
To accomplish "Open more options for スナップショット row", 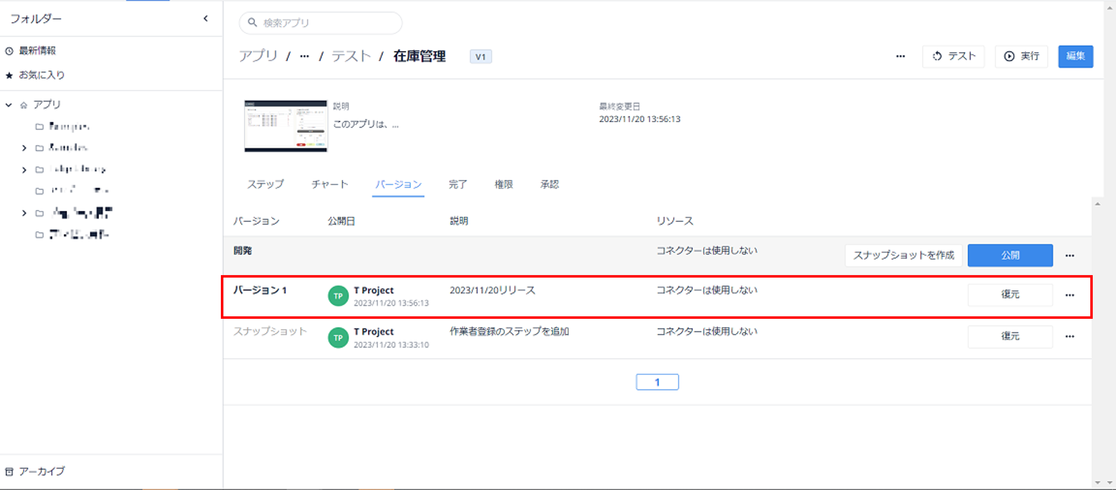I will pos(1069,336).
